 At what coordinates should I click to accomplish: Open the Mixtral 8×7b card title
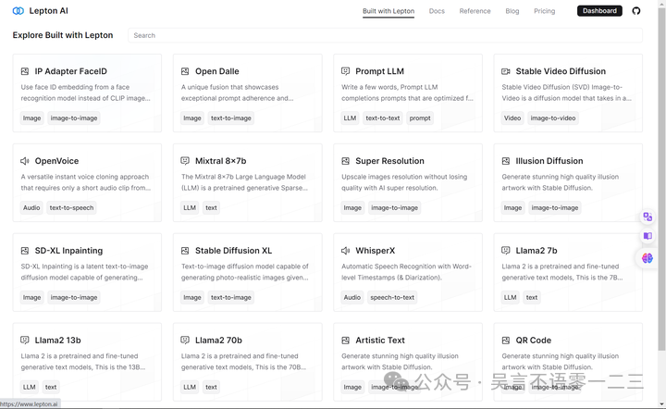point(220,161)
